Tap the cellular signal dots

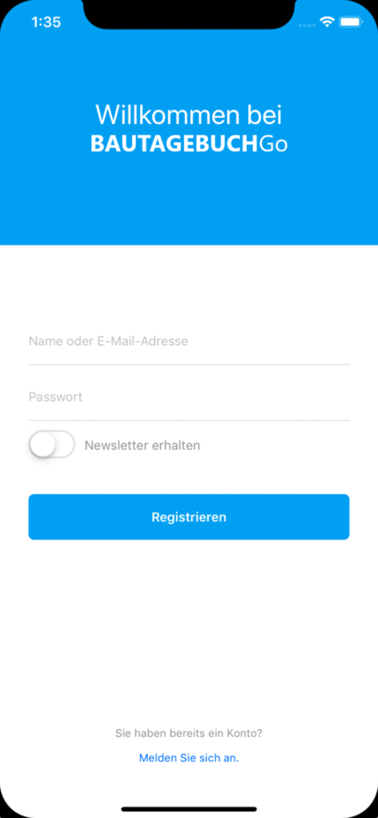(x=307, y=25)
